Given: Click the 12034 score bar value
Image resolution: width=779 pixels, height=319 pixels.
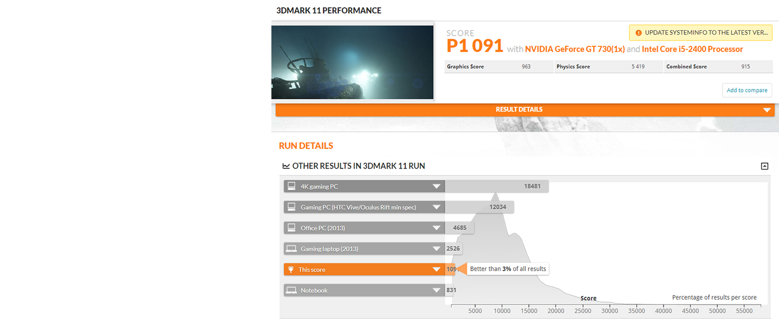Looking at the screenshot, I should [498, 207].
